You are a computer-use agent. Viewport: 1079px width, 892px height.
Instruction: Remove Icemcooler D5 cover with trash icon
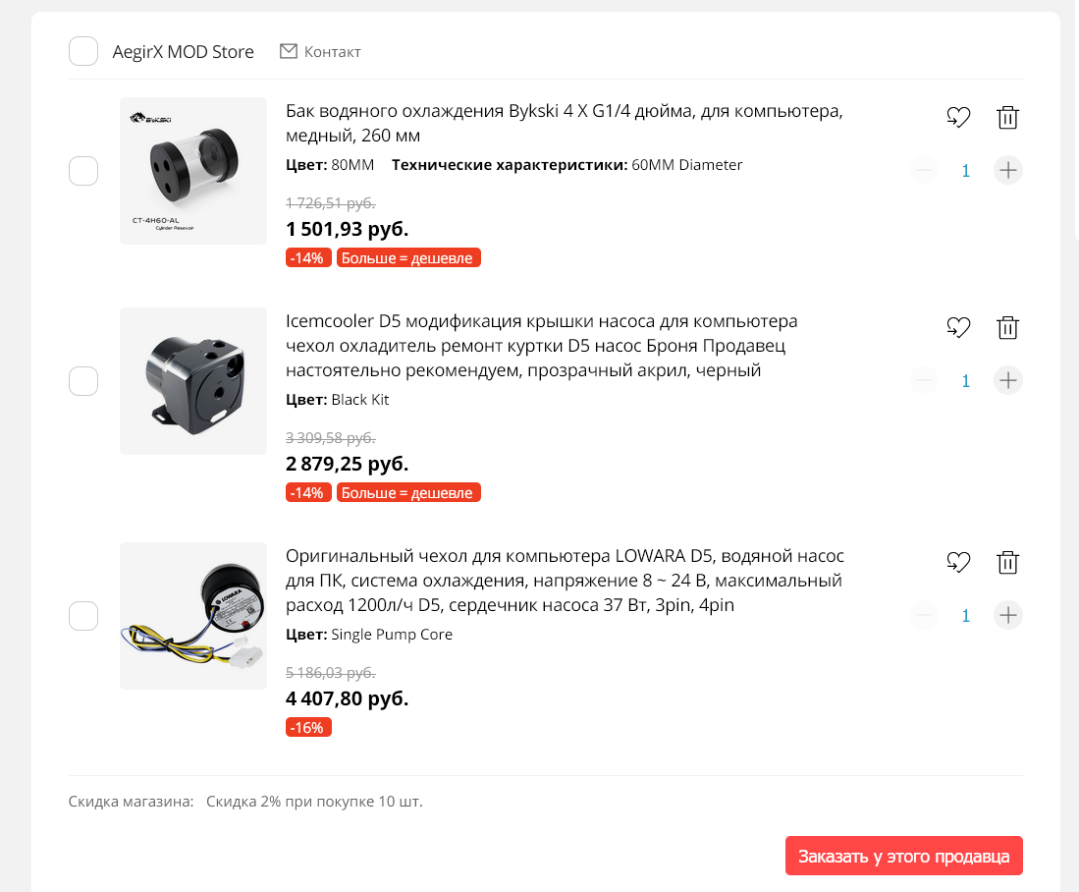[1007, 328]
